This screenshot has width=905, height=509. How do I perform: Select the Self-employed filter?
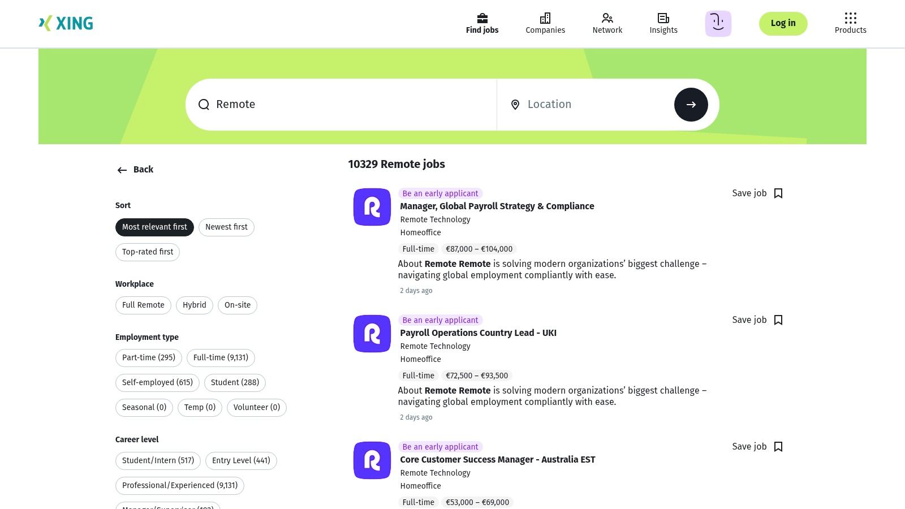pos(157,382)
